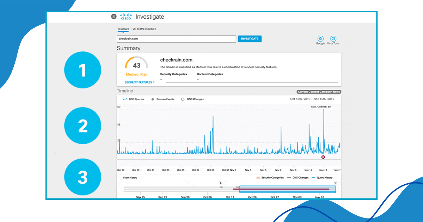Click the Investigate button

tap(250, 39)
